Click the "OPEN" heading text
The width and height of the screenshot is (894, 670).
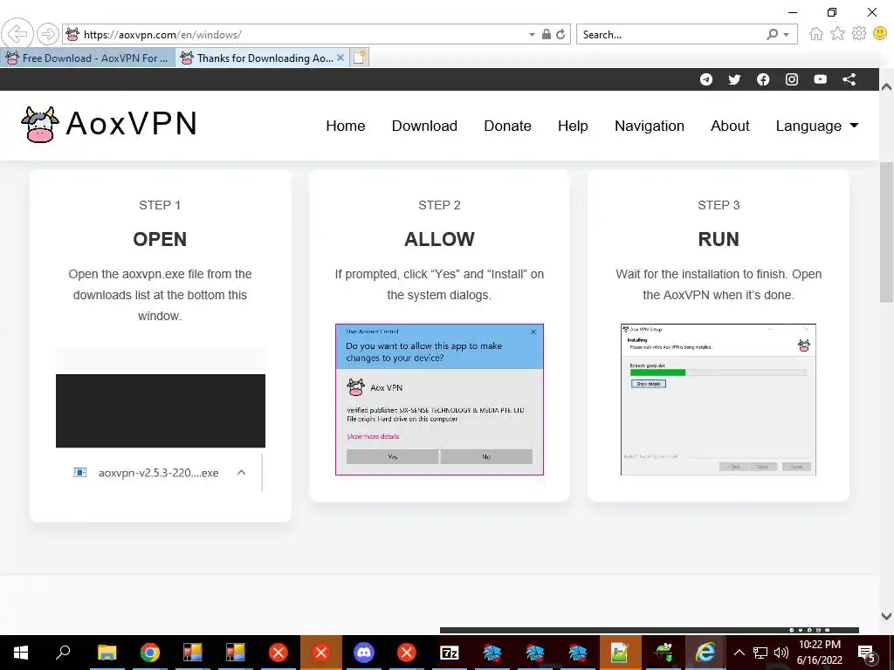pos(160,239)
